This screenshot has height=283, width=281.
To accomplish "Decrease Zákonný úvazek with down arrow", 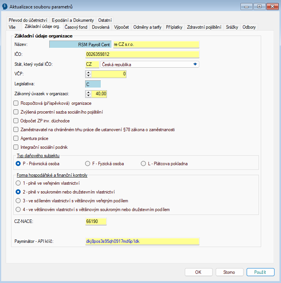I will pos(89,96).
